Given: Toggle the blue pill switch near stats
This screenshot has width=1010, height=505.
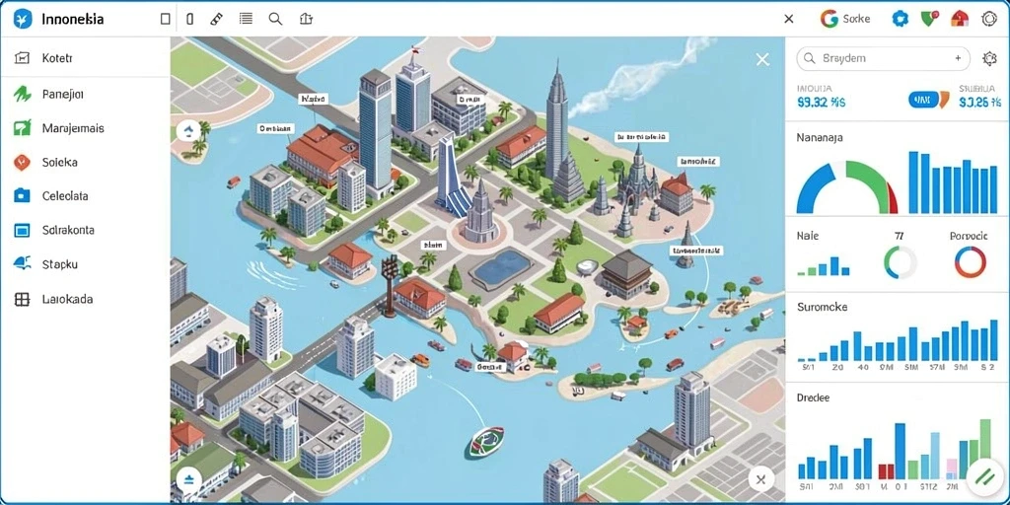Looking at the screenshot, I should pos(923,100).
